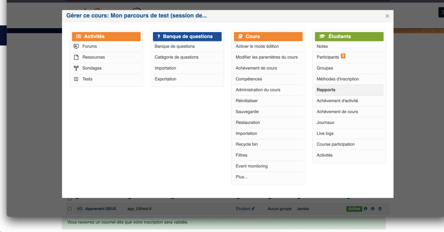Open Plus… for more course options
444x232 pixels.
point(242,177)
